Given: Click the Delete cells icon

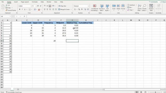Looking at the screenshot, I should [118, 6].
